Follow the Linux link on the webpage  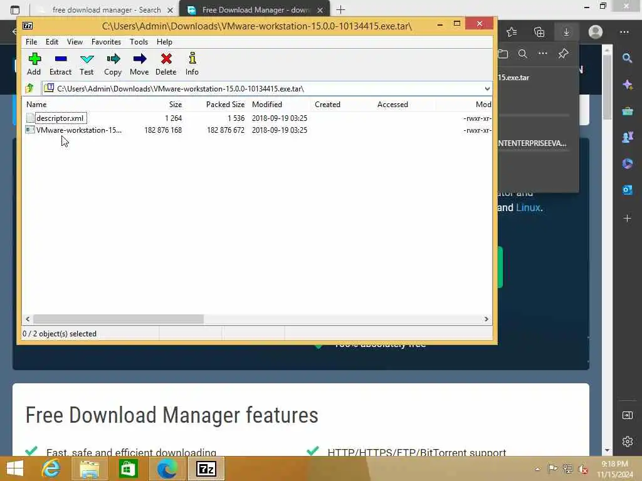click(528, 208)
